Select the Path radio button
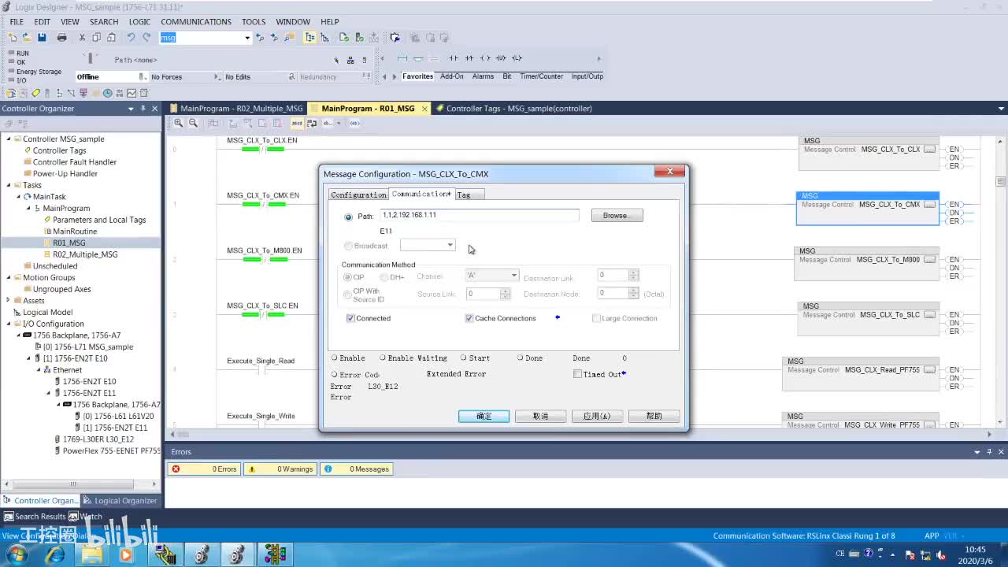 pos(349,217)
